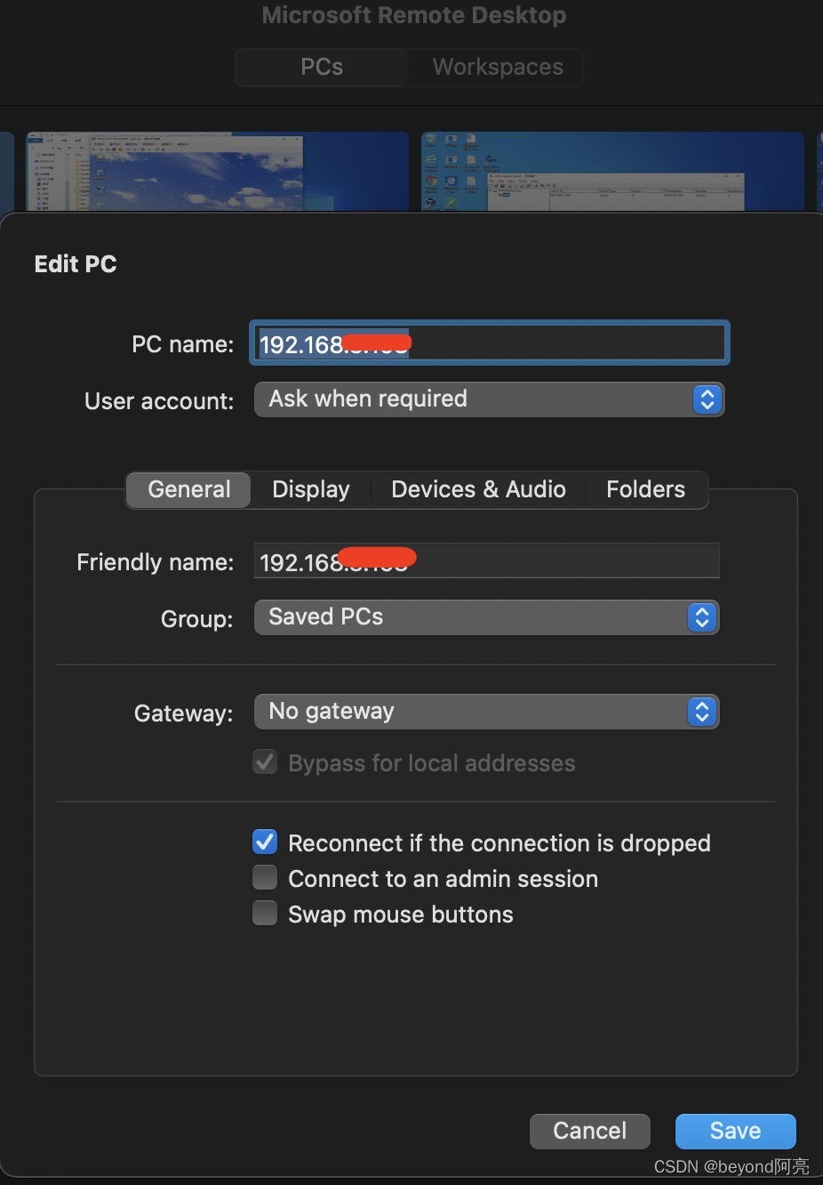Image resolution: width=823 pixels, height=1185 pixels.
Task: Open the Devices & Audio tab
Action: coord(478,490)
